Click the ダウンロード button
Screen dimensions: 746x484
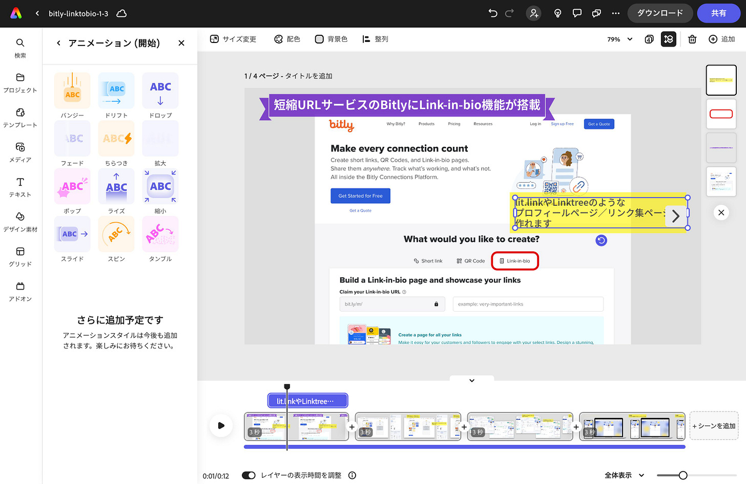[x=660, y=13]
